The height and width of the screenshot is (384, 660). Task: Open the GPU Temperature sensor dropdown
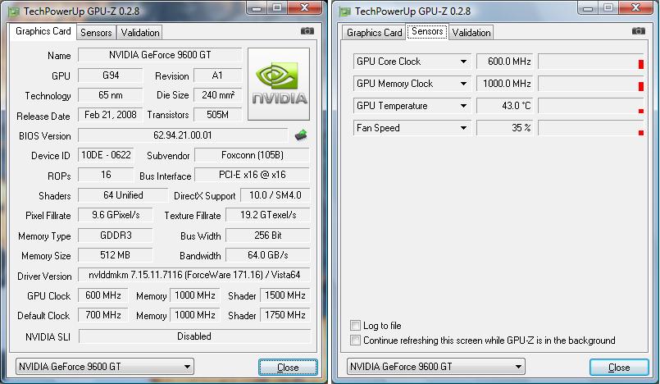(x=463, y=106)
